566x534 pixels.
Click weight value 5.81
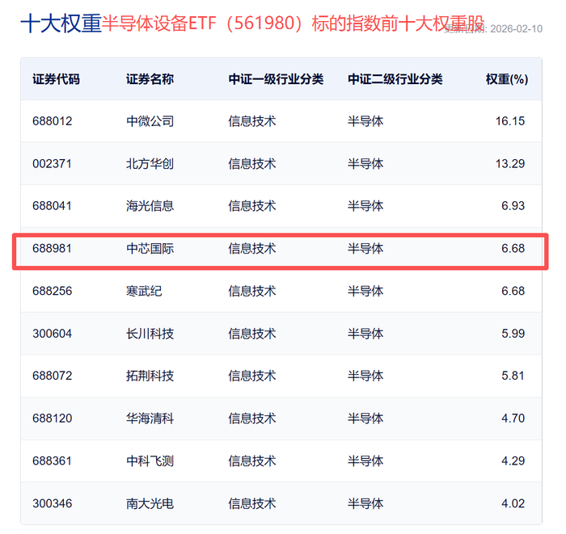(x=513, y=376)
